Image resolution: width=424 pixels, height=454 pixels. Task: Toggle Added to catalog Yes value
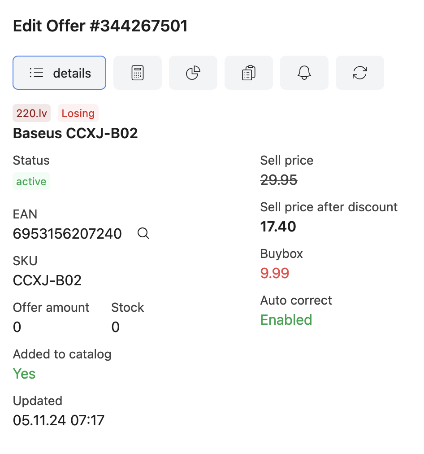point(24,373)
